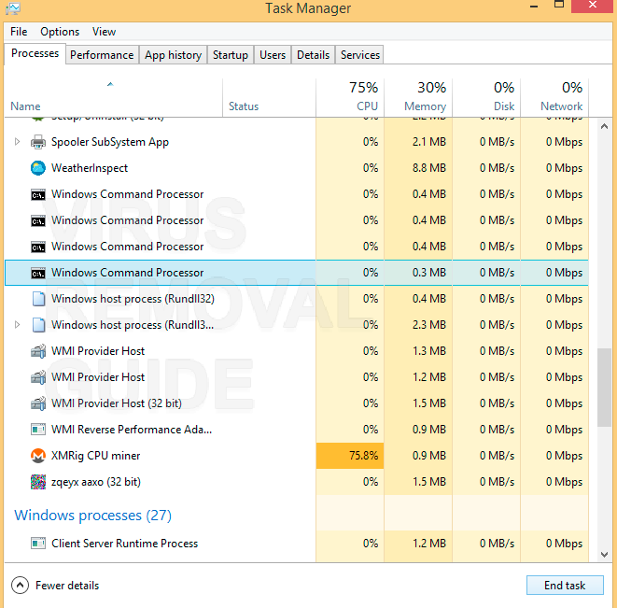Click the Windows host process (Rundll32) icon
This screenshot has height=608, width=617.
point(38,299)
